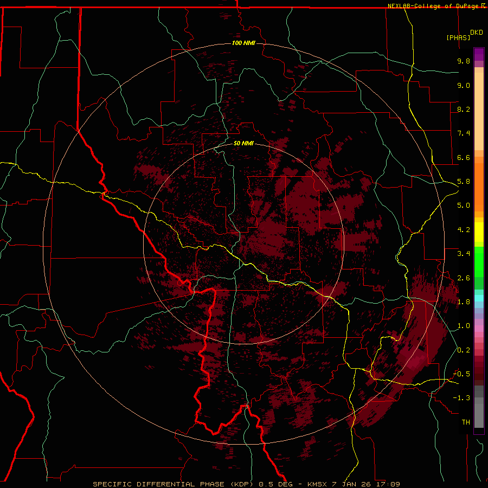Click the cyan segment of color bar

point(479,298)
